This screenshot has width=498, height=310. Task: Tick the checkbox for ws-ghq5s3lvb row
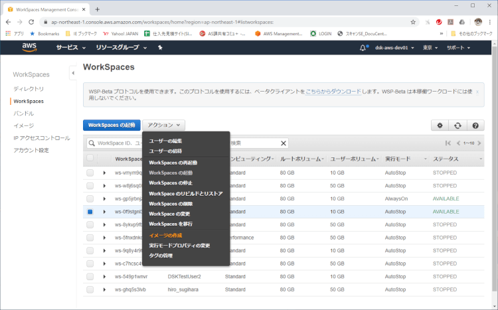(x=90, y=289)
